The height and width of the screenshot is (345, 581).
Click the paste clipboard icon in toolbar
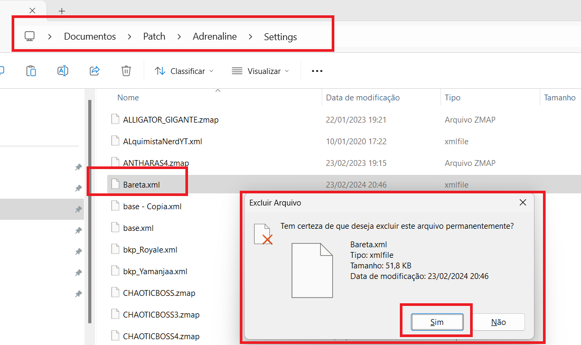click(x=31, y=71)
